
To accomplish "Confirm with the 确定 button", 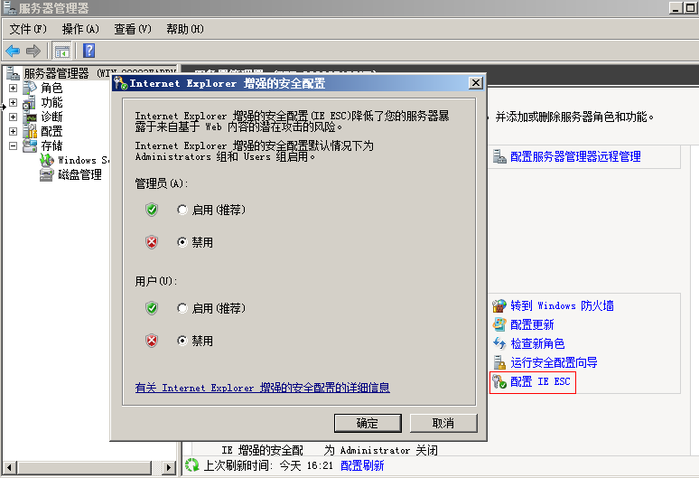I will (x=368, y=423).
